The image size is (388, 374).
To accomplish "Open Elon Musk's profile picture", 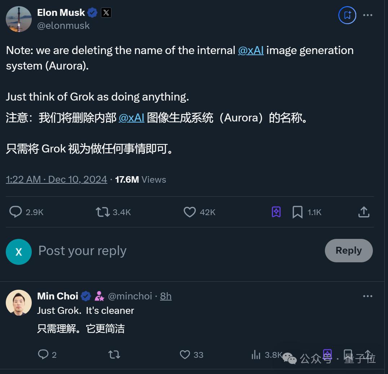I will pos(19,19).
